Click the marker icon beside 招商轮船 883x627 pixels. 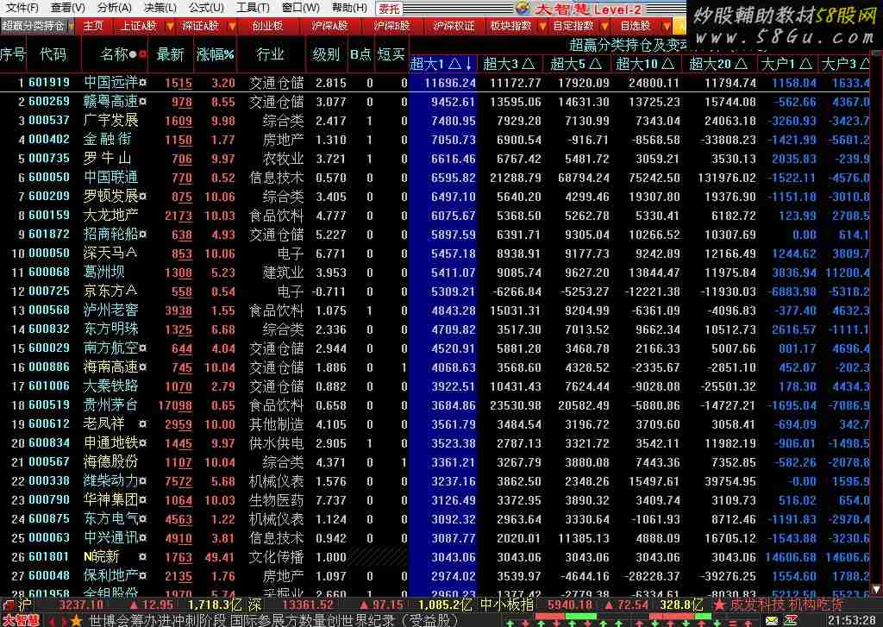(x=143, y=235)
